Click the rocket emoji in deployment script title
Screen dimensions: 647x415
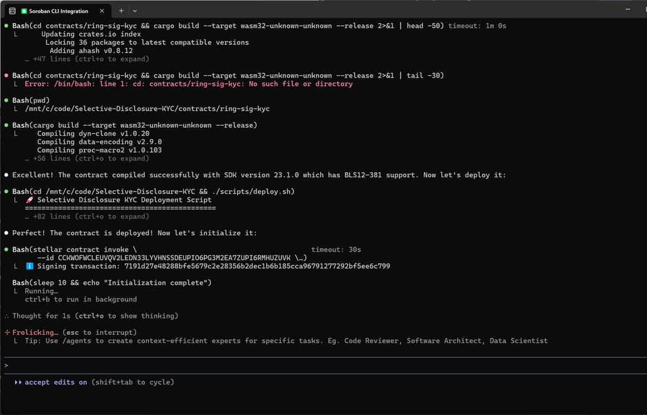[29, 200]
